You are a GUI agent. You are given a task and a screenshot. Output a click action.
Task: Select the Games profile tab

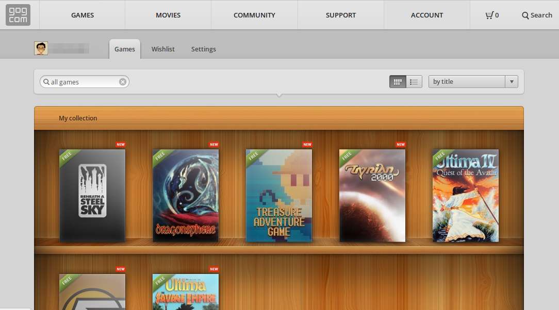pyautogui.click(x=125, y=49)
